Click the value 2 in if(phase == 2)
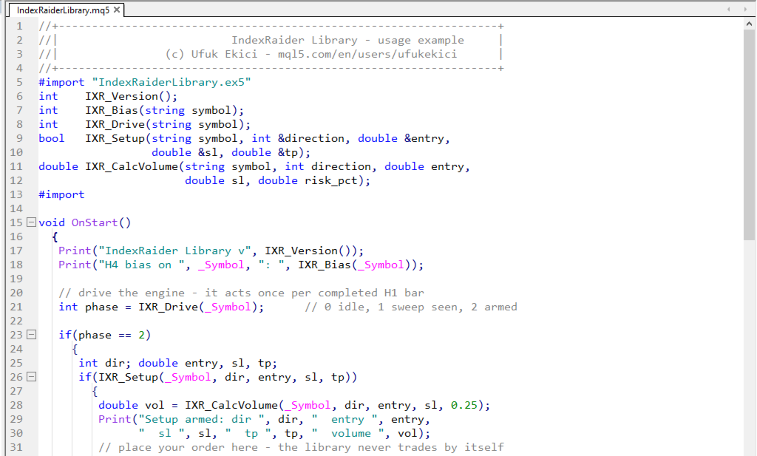The width and height of the screenshot is (757, 456). point(141,334)
